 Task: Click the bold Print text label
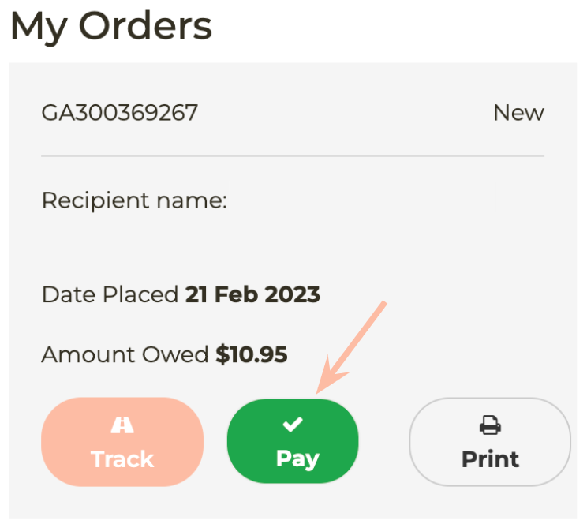(491, 459)
